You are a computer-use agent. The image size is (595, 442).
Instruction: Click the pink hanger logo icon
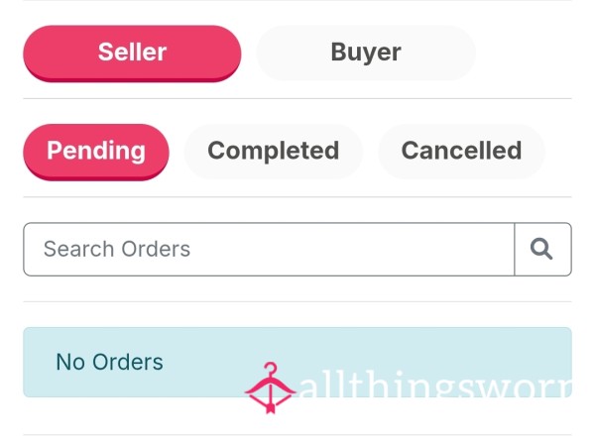[x=270, y=387]
